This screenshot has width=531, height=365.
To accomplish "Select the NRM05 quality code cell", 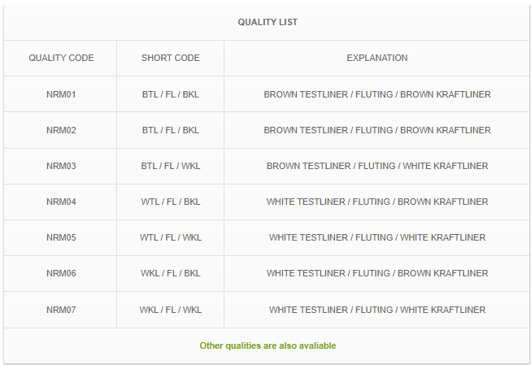I will [61, 237].
